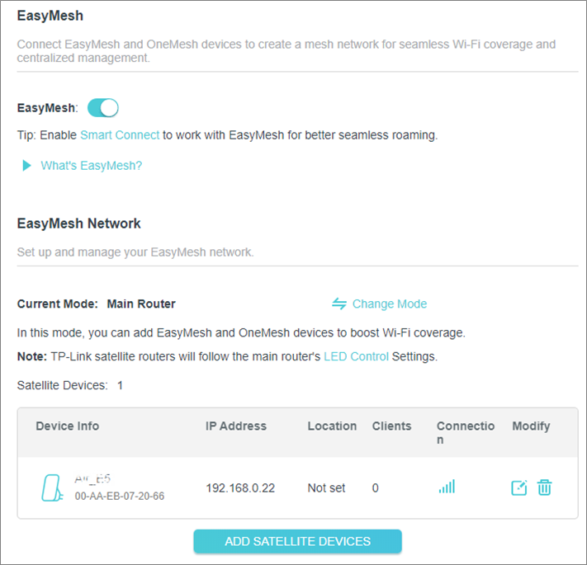The height and width of the screenshot is (565, 587).
Task: Click the IP address 192.168.0.22
Action: [240, 488]
